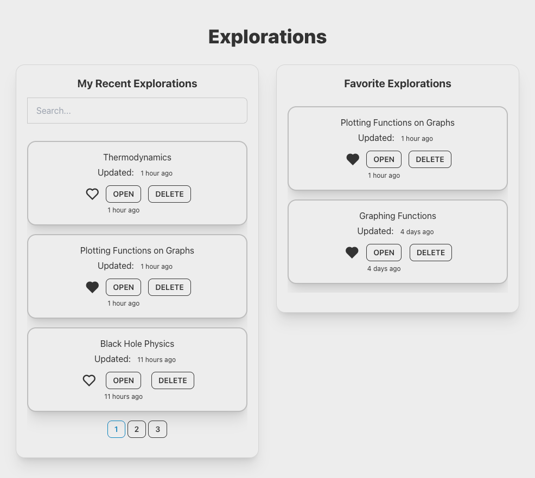
Task: Go to page 2 of explorations
Action: pyautogui.click(x=137, y=429)
